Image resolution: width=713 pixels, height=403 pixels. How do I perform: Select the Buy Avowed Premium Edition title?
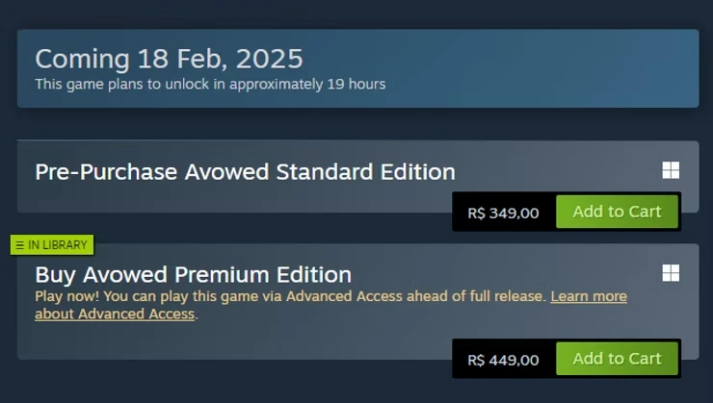194,275
